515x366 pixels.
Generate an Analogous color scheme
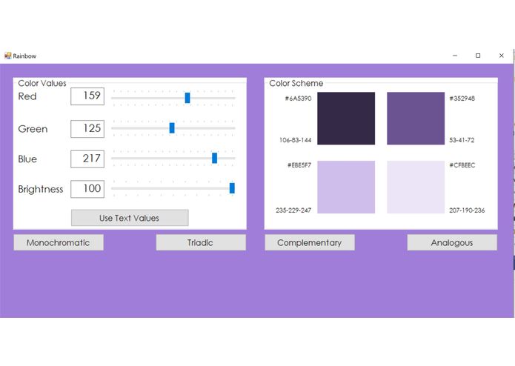pos(452,242)
